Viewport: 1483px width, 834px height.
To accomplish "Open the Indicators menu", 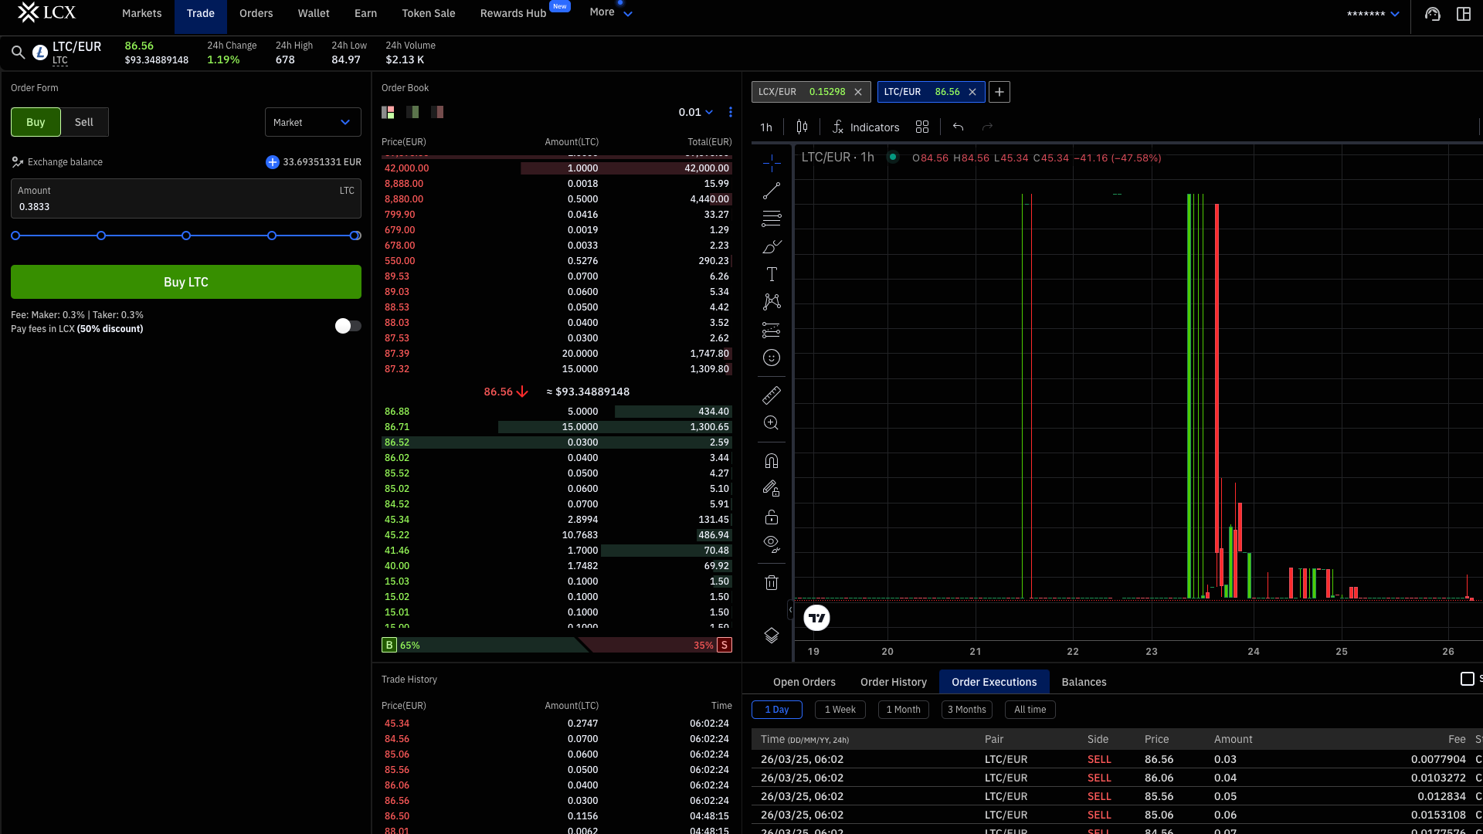I will pos(866,127).
